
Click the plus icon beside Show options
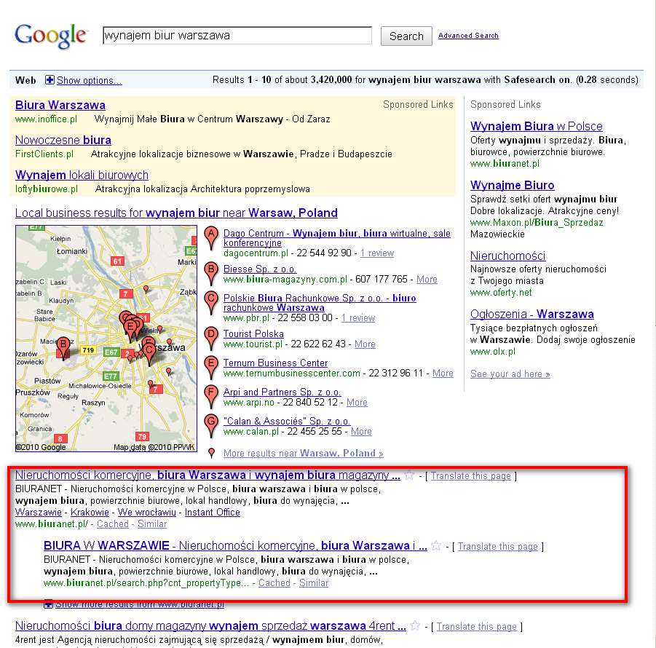click(x=50, y=80)
